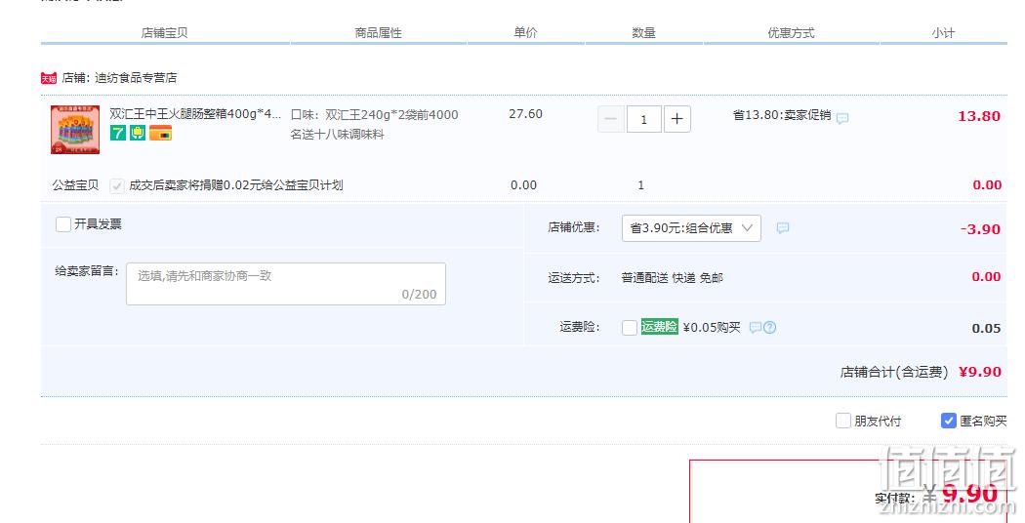Click the 商品属性 column header
Image resolution: width=1025 pixels, height=523 pixels.
[379, 33]
